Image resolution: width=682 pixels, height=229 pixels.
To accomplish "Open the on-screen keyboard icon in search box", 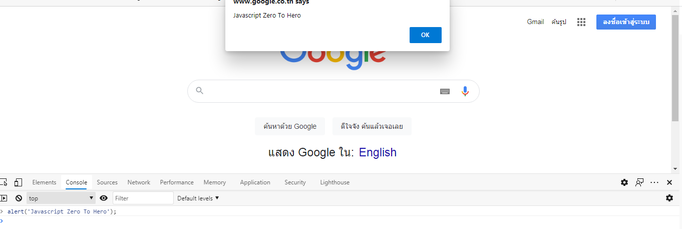I will [x=445, y=91].
